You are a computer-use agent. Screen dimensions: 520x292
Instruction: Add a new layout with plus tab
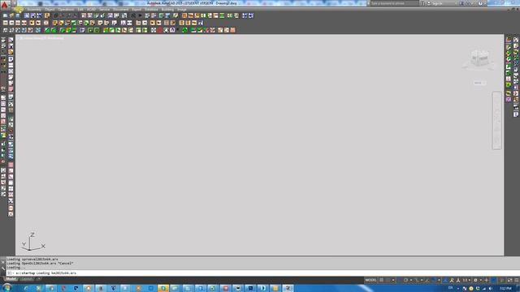[38, 279]
